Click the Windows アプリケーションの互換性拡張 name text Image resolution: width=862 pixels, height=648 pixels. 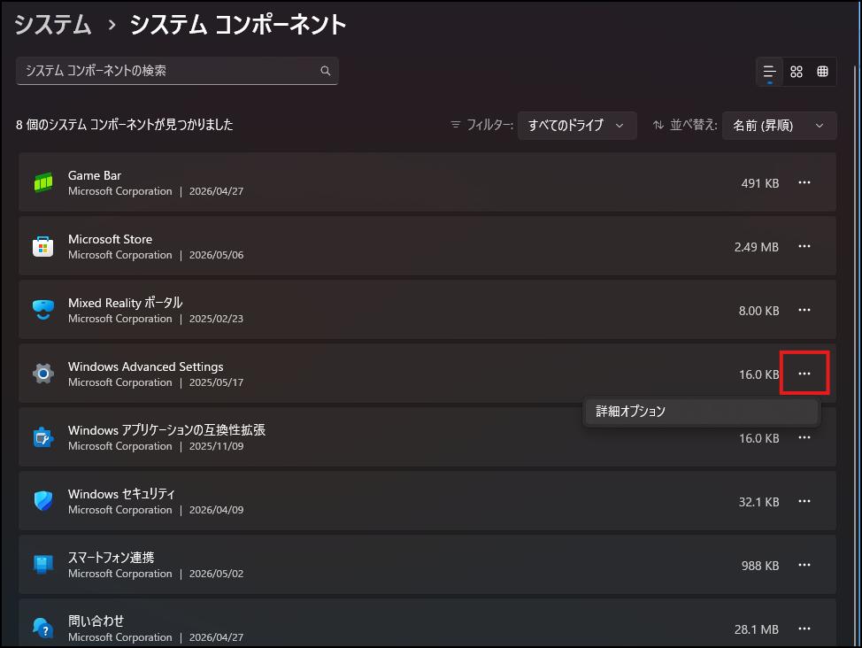click(166, 430)
